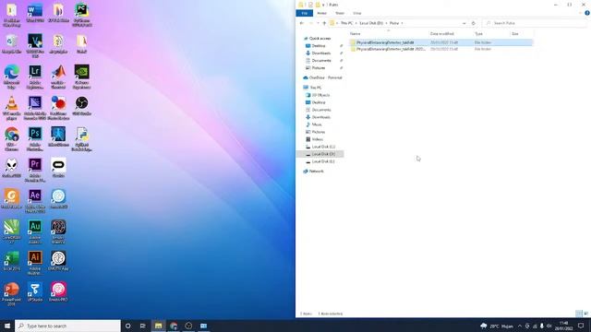Select the UPStudio desktop shortcut
591x332 pixels.
[x=35, y=291]
